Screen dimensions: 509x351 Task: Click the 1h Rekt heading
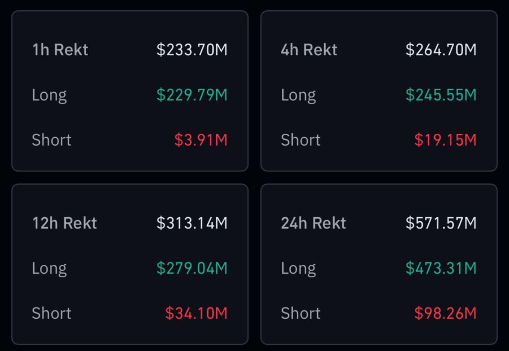(60, 50)
